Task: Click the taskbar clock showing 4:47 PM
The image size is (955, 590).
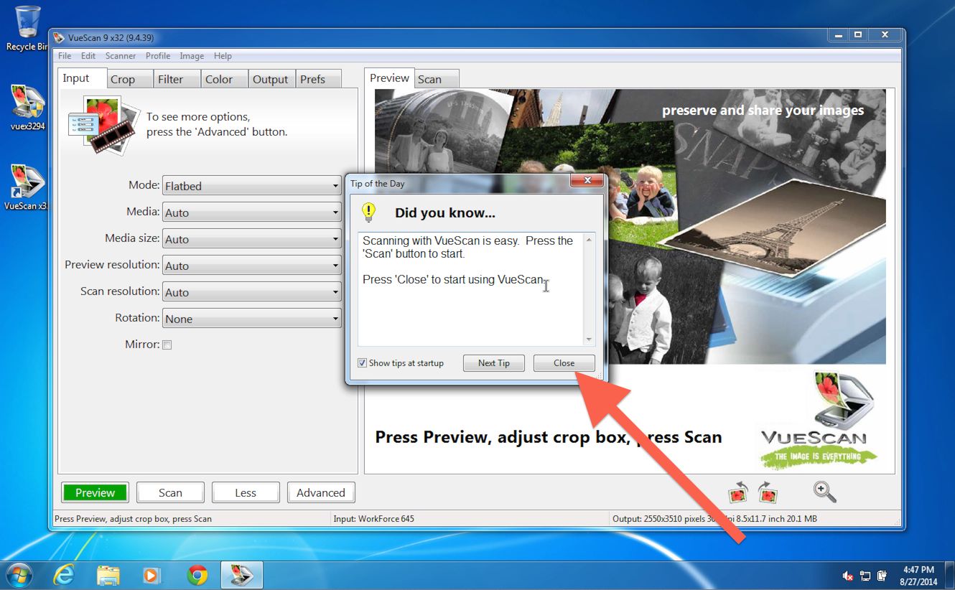Action: pos(920,576)
